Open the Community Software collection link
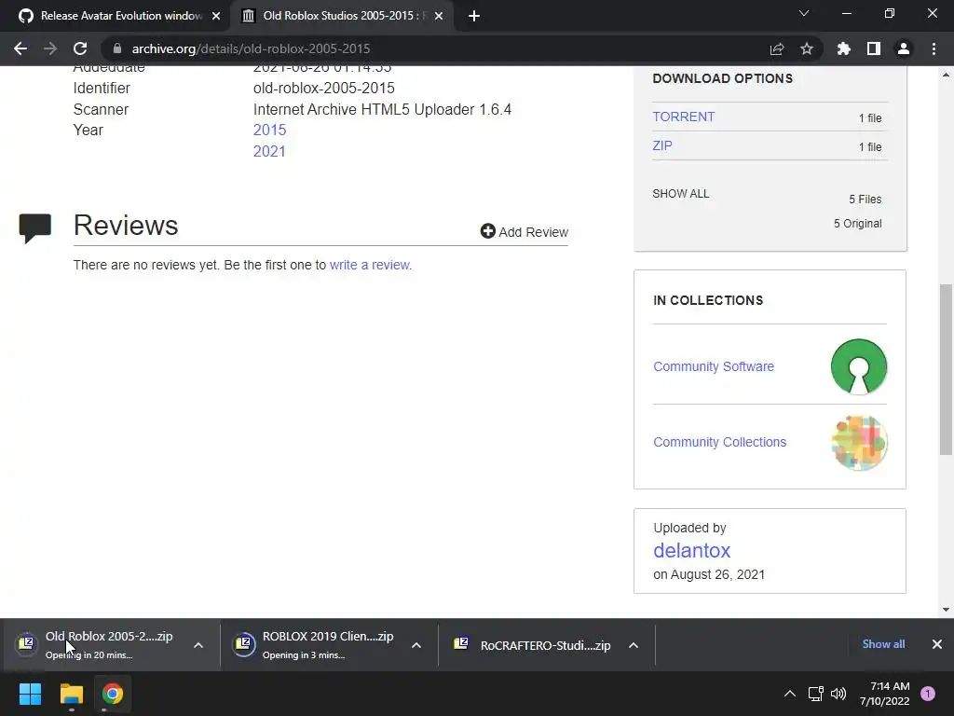Viewport: 954px width, 716px height. (714, 366)
